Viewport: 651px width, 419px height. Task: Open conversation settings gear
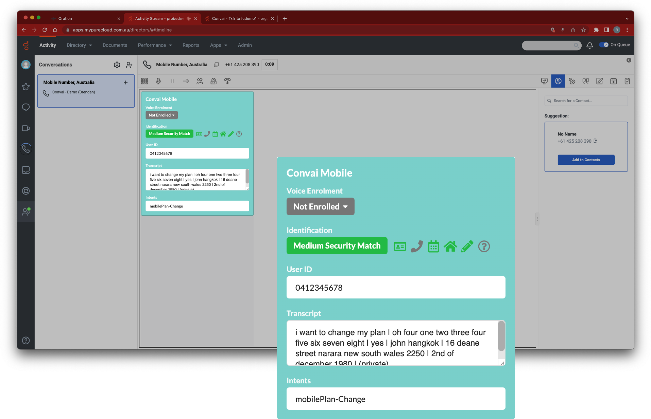(x=117, y=65)
